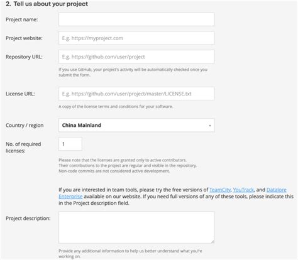Image resolution: width=298 pixels, height=260 pixels.
Task: Click the "Project website:" label
Action: click(24, 38)
